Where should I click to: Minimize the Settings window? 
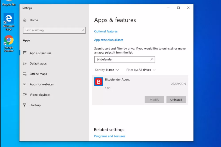[x=168, y=8]
